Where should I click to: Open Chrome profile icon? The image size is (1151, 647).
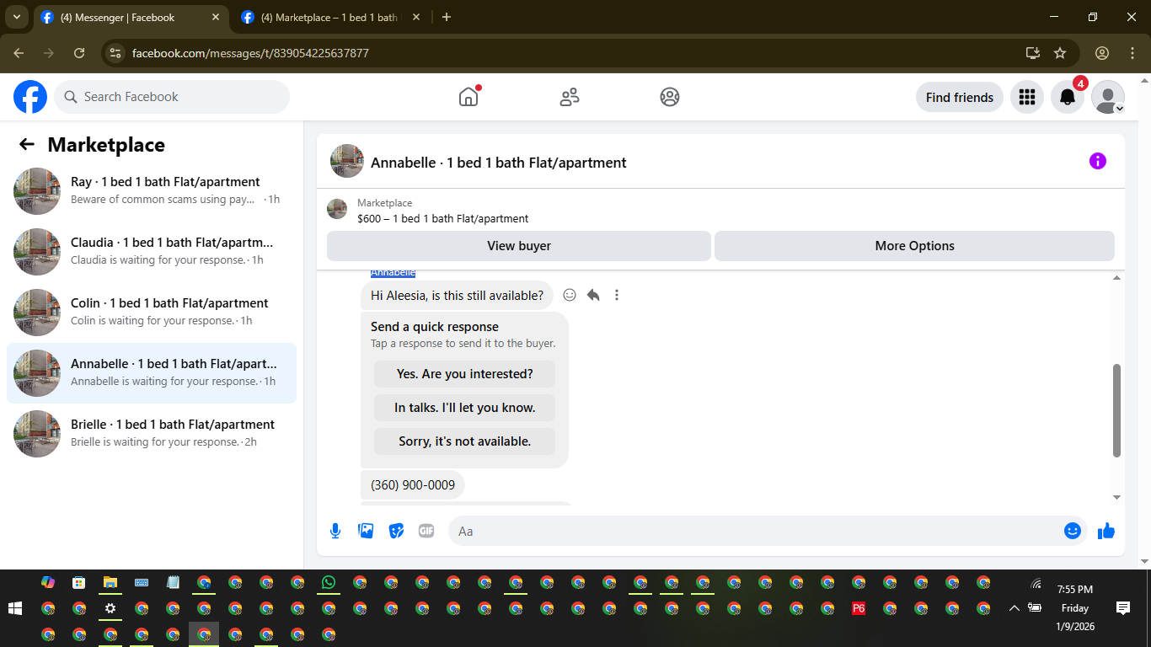1102,53
